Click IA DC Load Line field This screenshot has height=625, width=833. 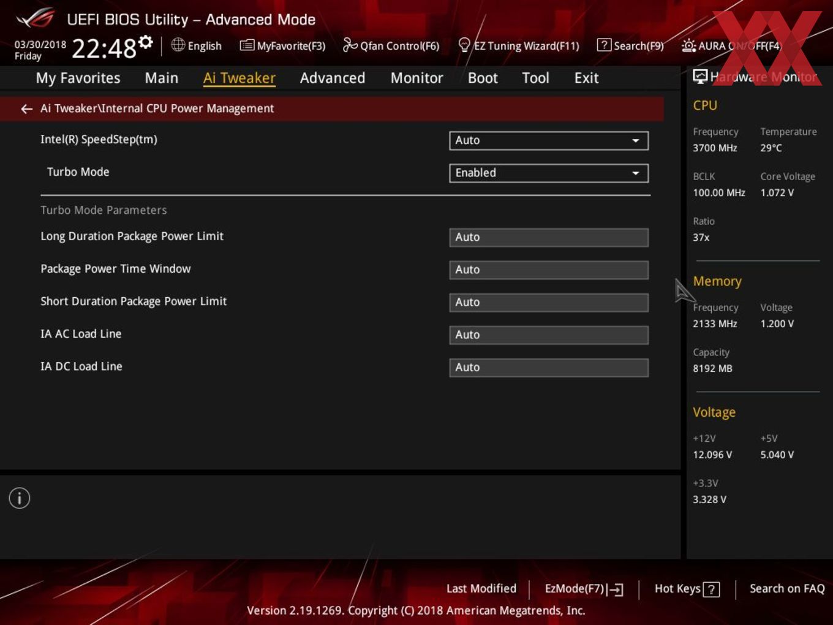coord(549,367)
